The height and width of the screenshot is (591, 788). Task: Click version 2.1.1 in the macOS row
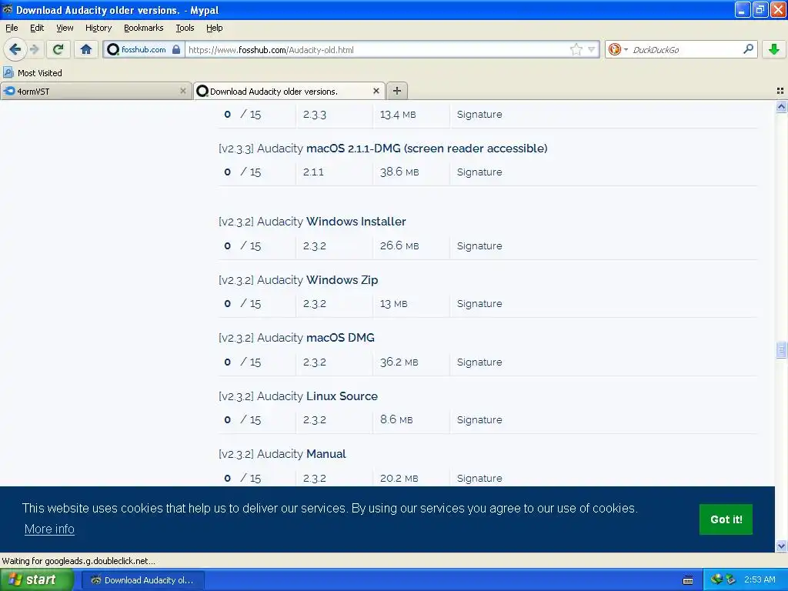(x=313, y=172)
